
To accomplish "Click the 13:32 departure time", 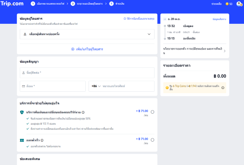I will point(171,26).
